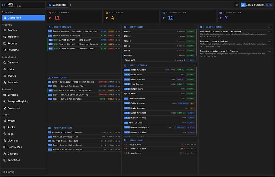Click the Reports icon in sidebar
Viewport: 275px width, 177px height.
coord(4,43)
